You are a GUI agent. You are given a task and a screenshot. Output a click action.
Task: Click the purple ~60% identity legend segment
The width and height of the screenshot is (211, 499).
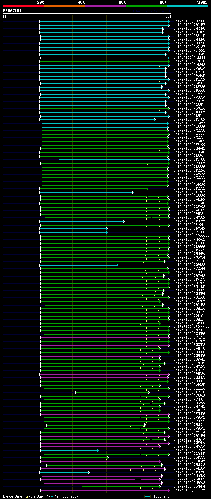[105, 6]
